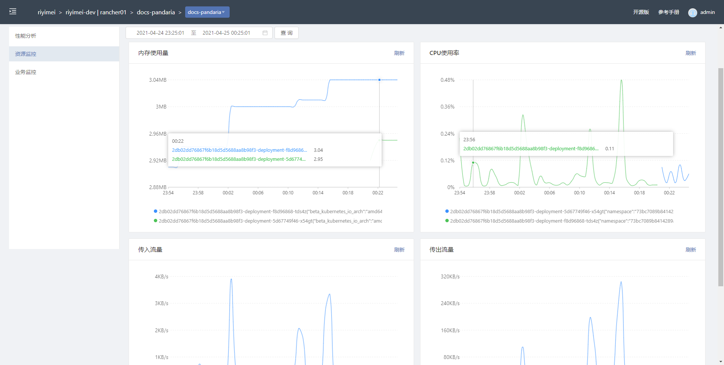Click the 320KB/s axis label
Image resolution: width=724 pixels, height=365 pixels.
450,276
